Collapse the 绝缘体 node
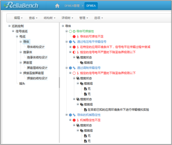 pos(21,52)
